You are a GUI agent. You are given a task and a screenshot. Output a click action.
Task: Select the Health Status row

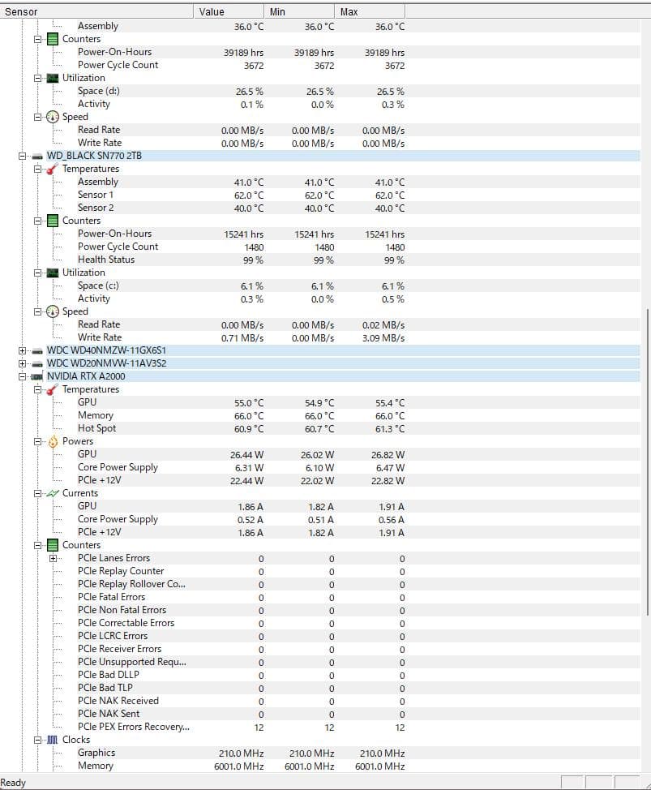pos(106,260)
